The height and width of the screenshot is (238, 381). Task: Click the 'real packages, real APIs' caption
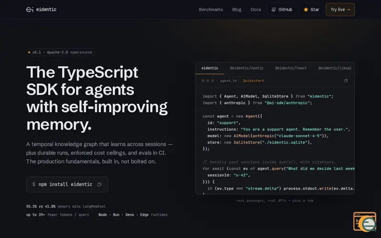275,200
